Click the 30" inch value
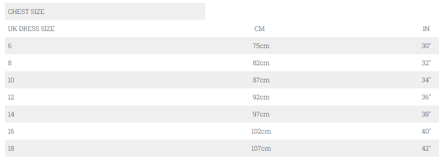Image resolution: width=439 pixels, height=158 pixels. pos(426,46)
